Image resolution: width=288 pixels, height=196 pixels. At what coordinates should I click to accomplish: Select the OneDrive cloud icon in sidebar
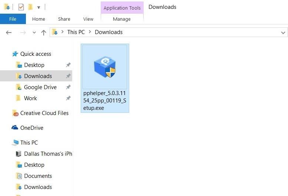click(15, 128)
